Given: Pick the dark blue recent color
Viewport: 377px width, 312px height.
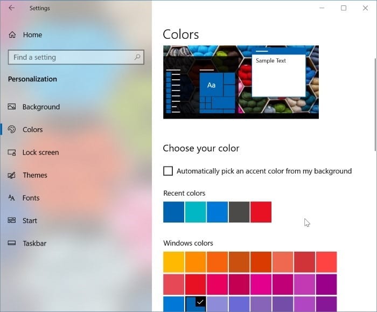Looking at the screenshot, I should click(x=173, y=212).
